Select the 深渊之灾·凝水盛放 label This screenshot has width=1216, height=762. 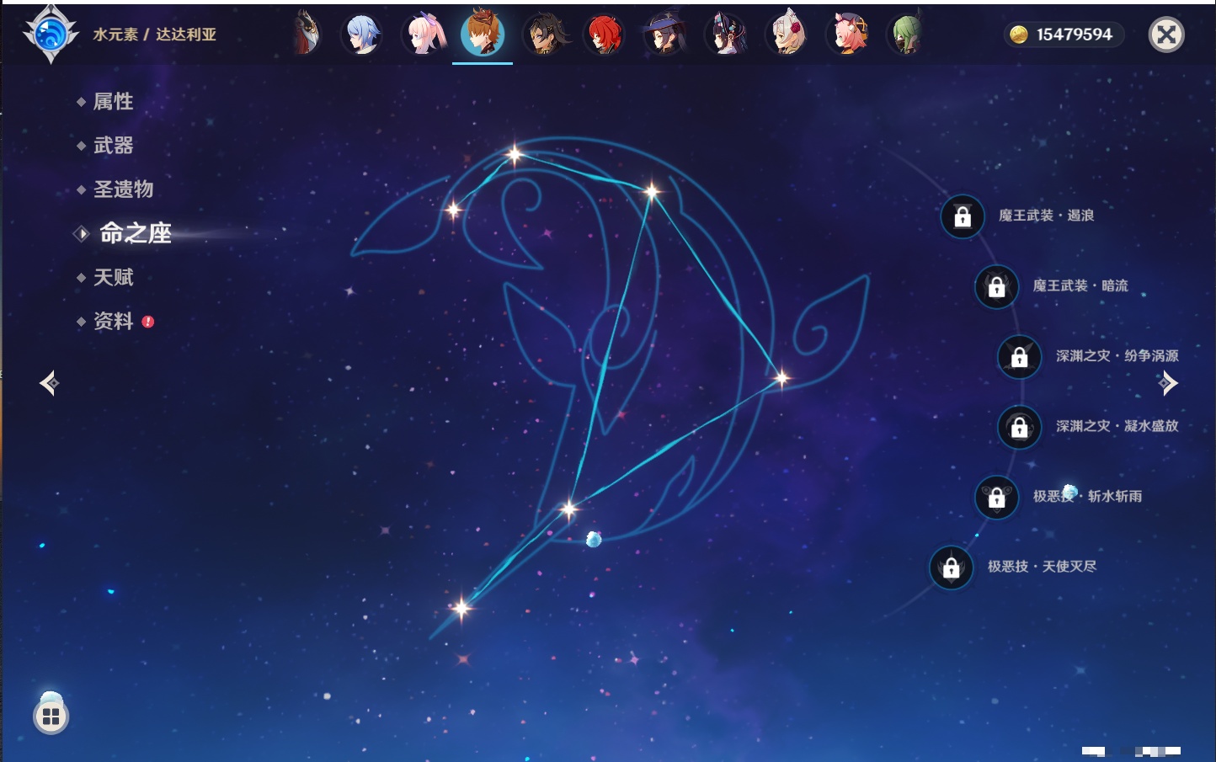(1117, 426)
